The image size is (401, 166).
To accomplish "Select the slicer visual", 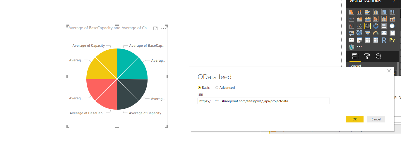I will (359, 40).
